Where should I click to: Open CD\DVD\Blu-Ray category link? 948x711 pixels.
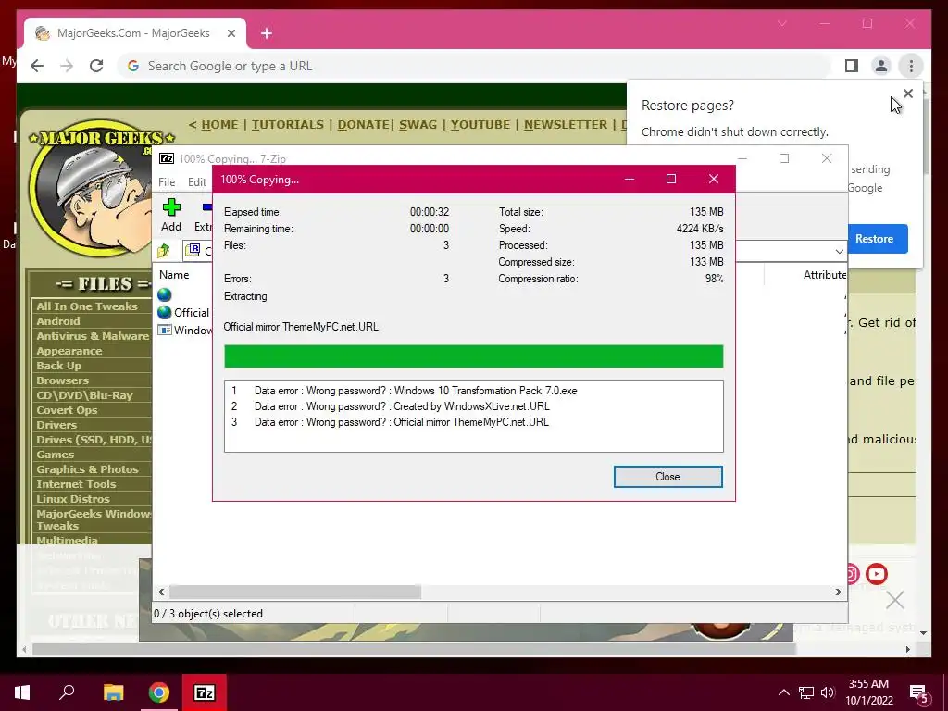(x=84, y=395)
